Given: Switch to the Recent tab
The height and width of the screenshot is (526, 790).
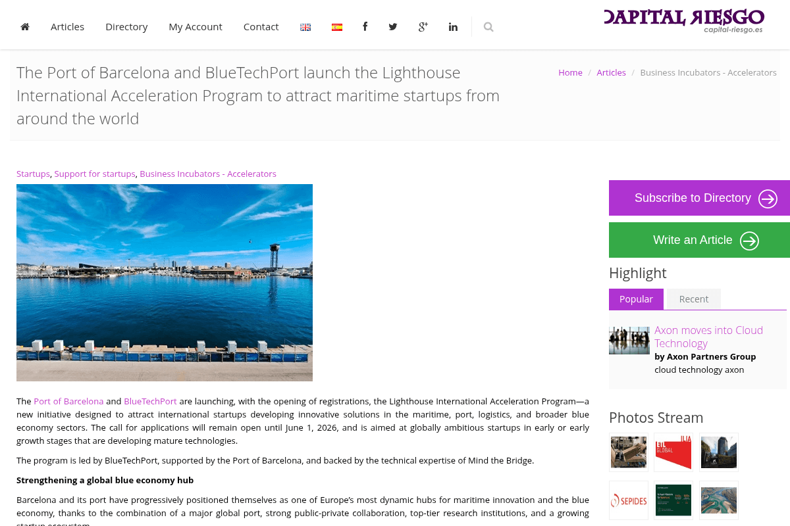Looking at the screenshot, I should click(693, 299).
